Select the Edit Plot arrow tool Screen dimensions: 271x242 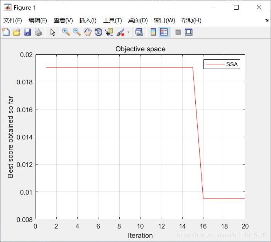(x=53, y=32)
